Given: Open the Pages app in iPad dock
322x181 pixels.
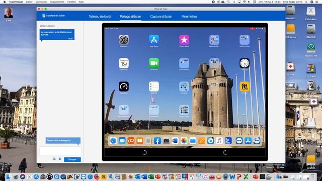Looking at the screenshot, I should click(x=202, y=141).
